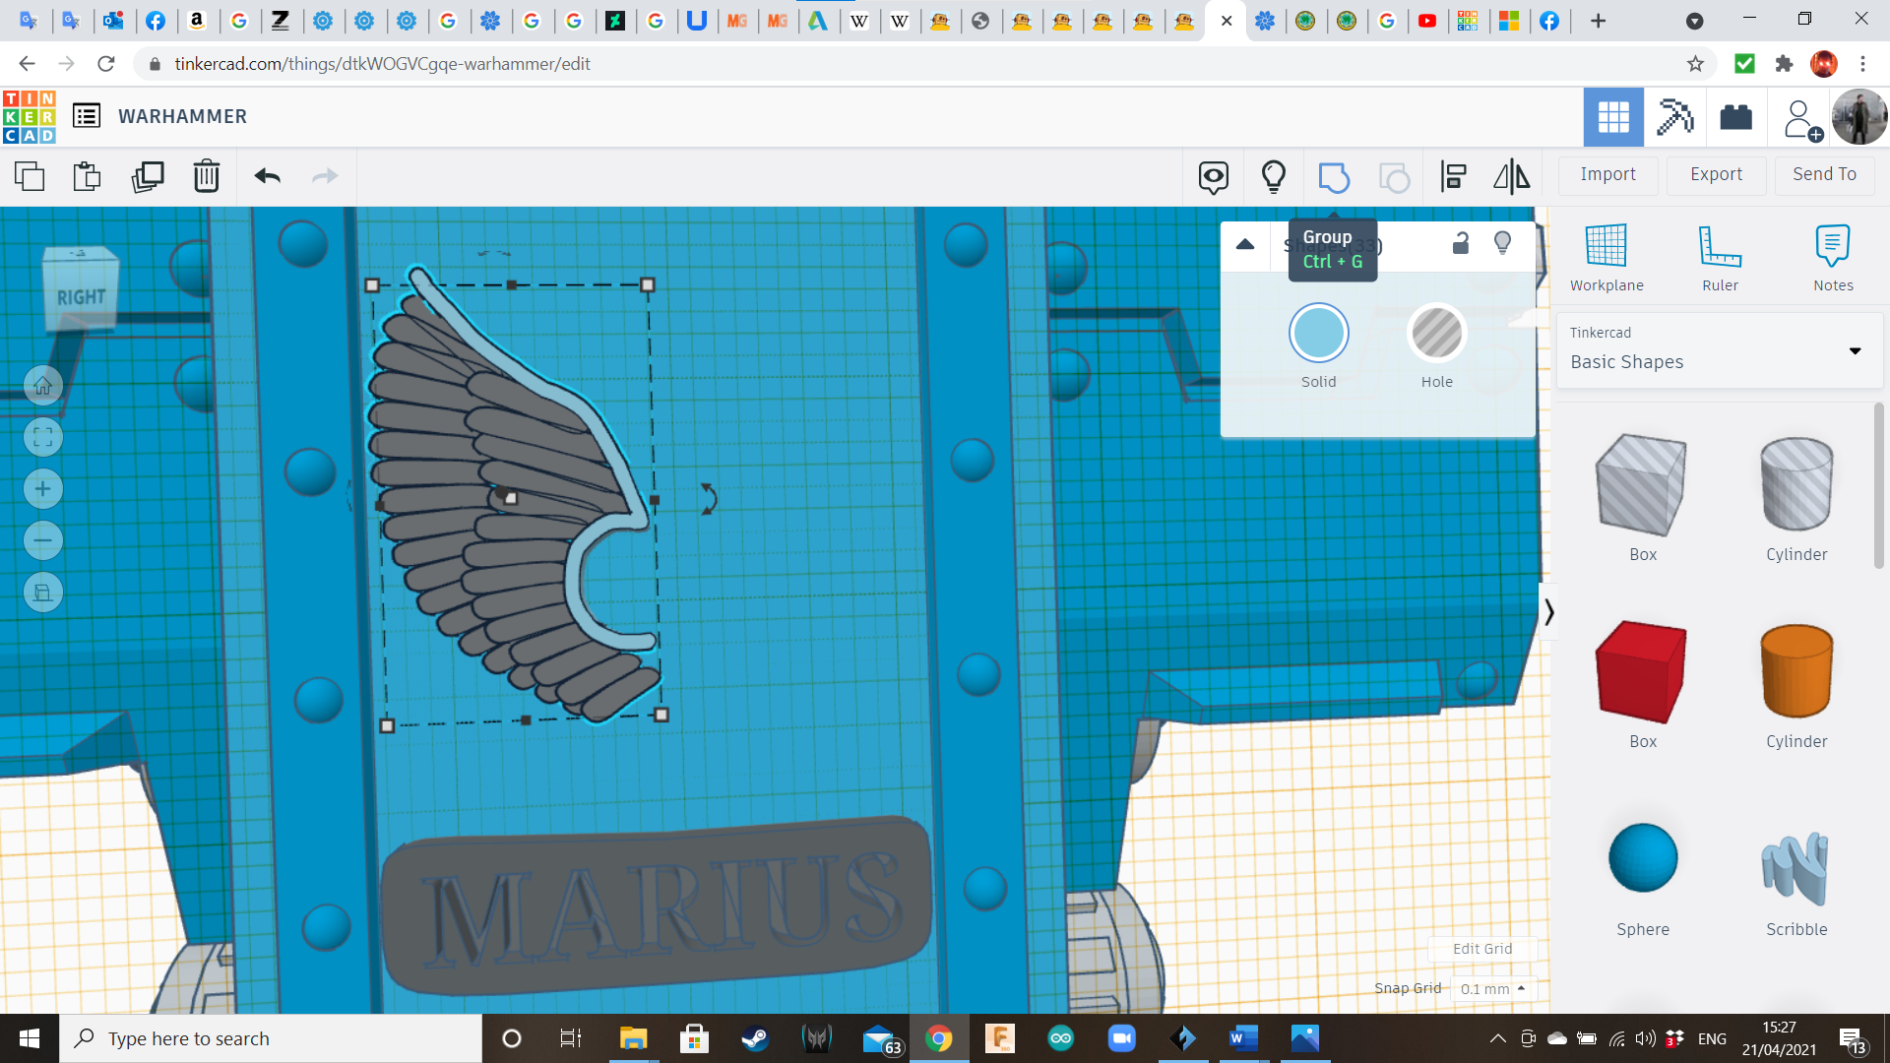Click the Group shapes toolbar icon
This screenshot has height=1063, width=1890.
1334,177
